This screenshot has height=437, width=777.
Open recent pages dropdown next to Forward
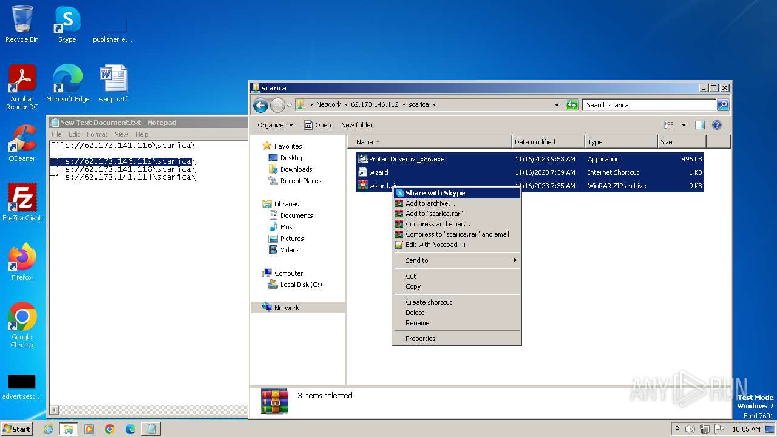(290, 105)
